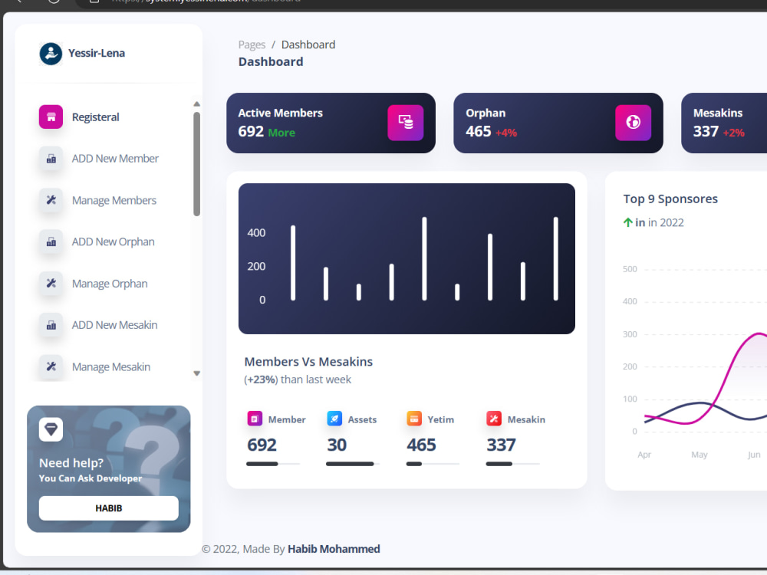Open ADD New Orphan page
Viewport: 767px width, 575px height.
(110, 242)
